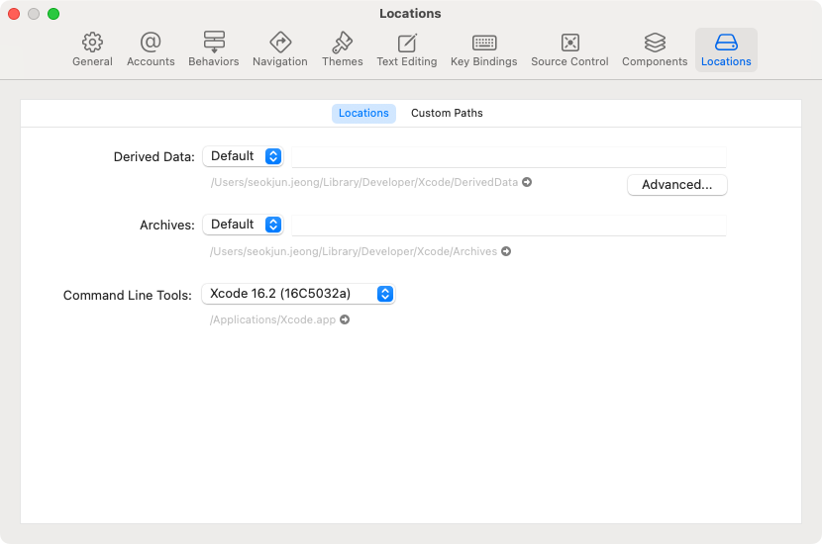Select the Locations sub-tab
Image resolution: width=822 pixels, height=544 pixels.
click(363, 113)
